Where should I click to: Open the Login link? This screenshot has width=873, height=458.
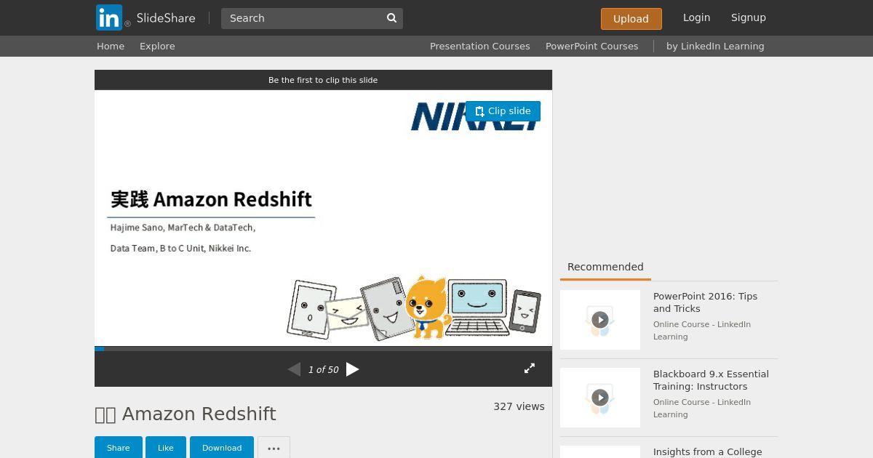696,17
